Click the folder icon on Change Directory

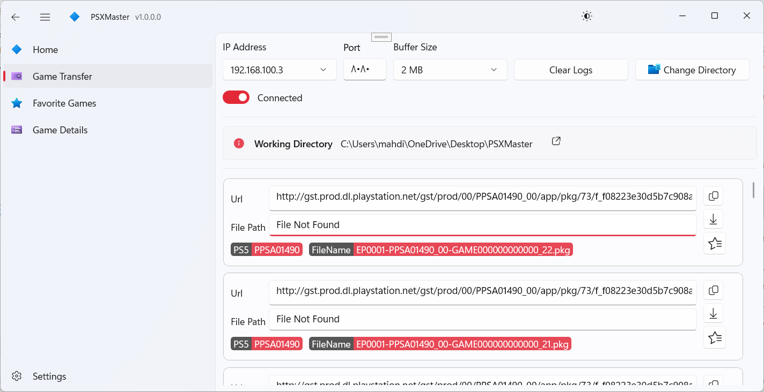tap(654, 70)
